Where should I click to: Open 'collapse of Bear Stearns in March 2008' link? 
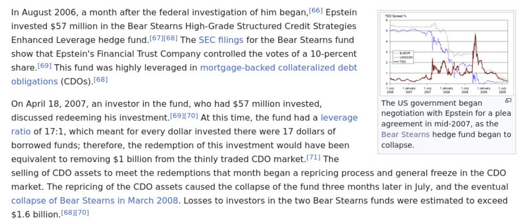[x=95, y=200]
